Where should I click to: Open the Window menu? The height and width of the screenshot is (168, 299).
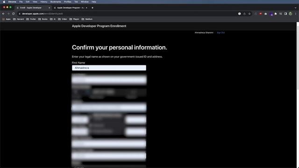[x=85, y=2]
